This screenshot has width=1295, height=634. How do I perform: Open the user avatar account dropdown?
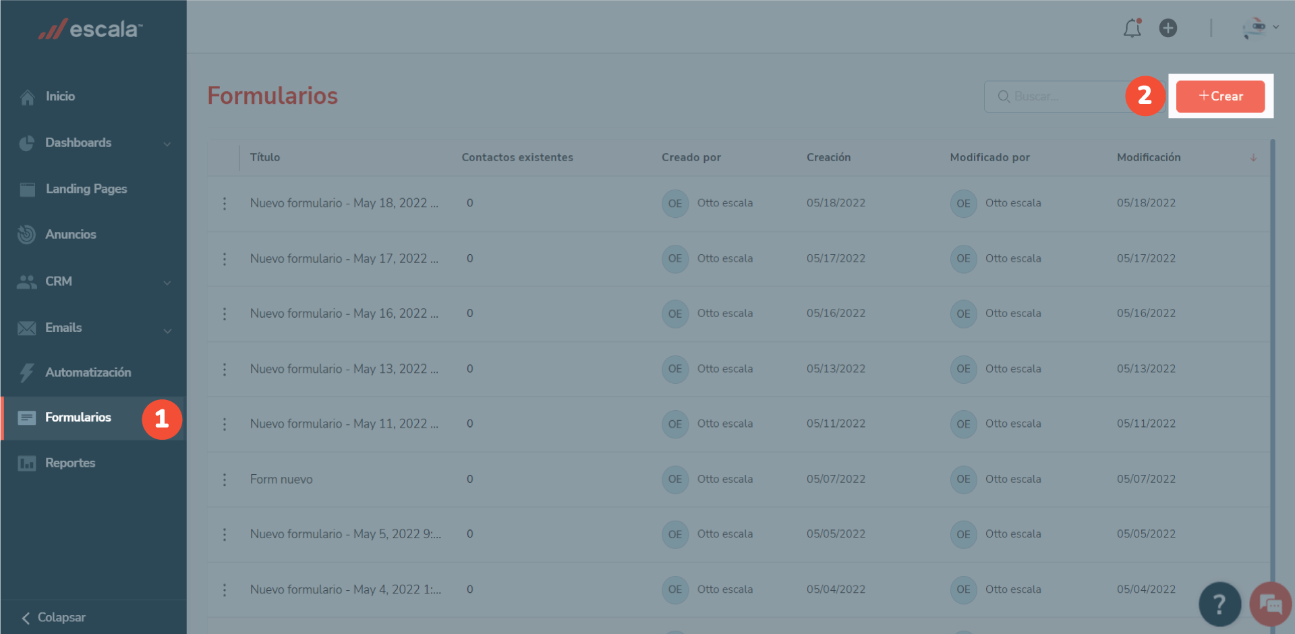click(x=1259, y=28)
